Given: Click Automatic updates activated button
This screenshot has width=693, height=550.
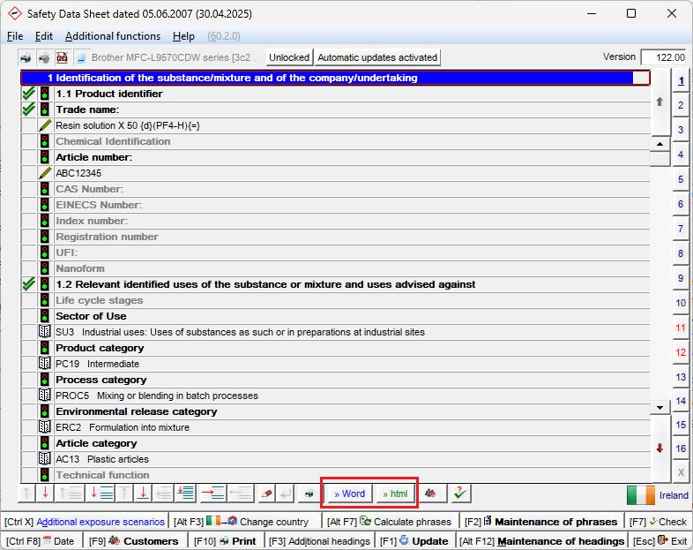Looking at the screenshot, I should 377,57.
